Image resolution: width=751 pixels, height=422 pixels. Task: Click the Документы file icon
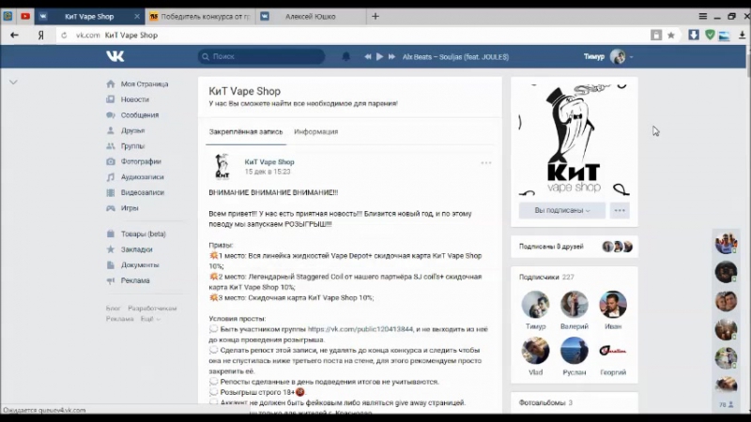[111, 264]
